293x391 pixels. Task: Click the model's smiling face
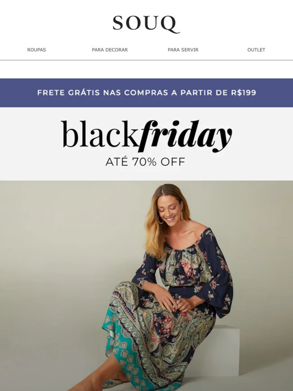click(169, 211)
